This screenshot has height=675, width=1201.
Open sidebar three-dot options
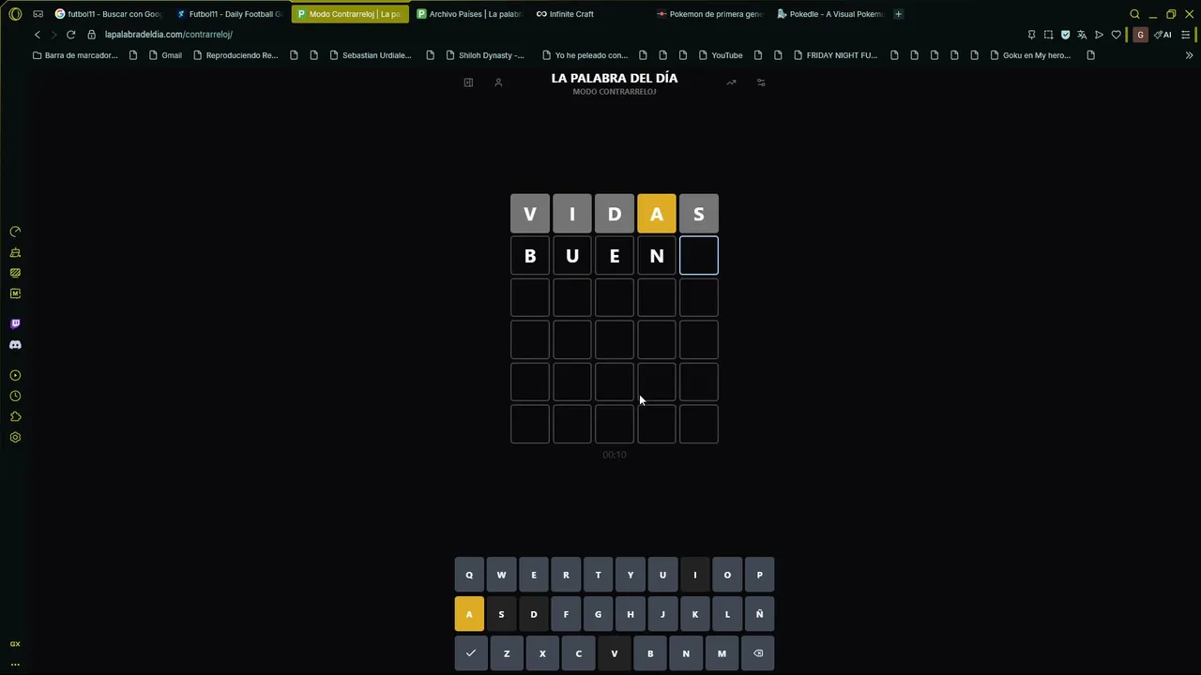tap(15, 664)
